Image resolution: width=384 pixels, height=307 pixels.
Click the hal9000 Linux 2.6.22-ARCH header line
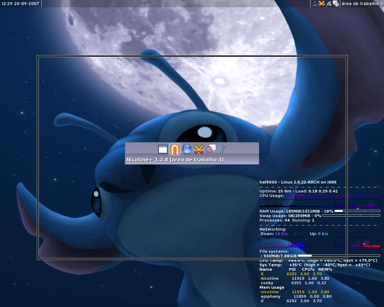(x=298, y=182)
